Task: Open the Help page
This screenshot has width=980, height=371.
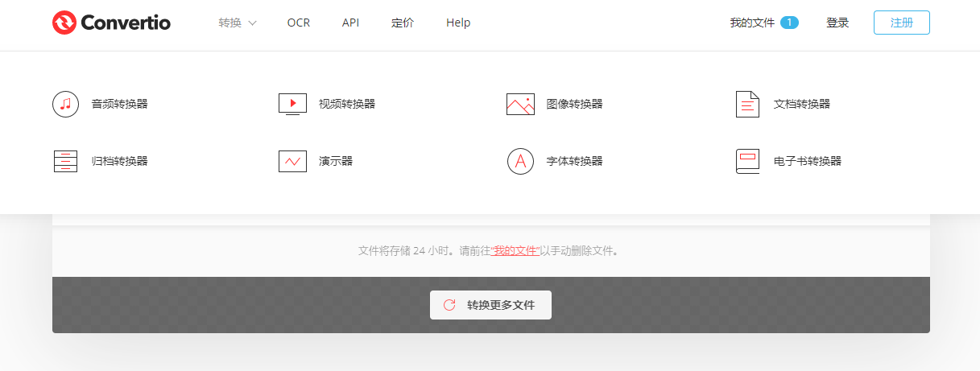Action: pos(458,23)
